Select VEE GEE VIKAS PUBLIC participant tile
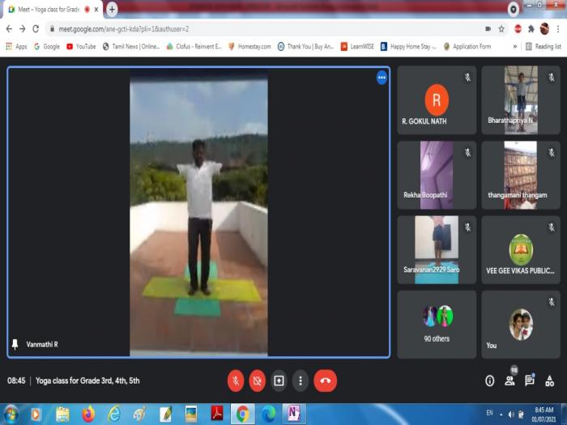Viewport: 567px width, 425px height. pyautogui.click(x=521, y=249)
